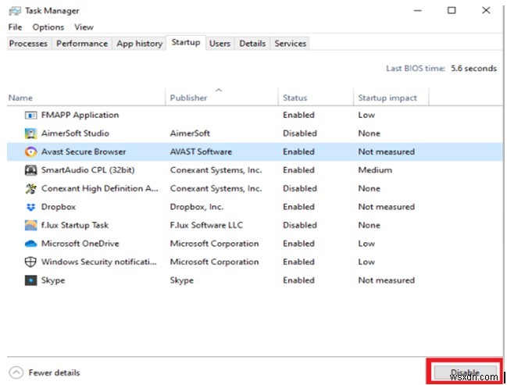Click the Avast Secure Browser icon
507x385 pixels.
[30, 152]
